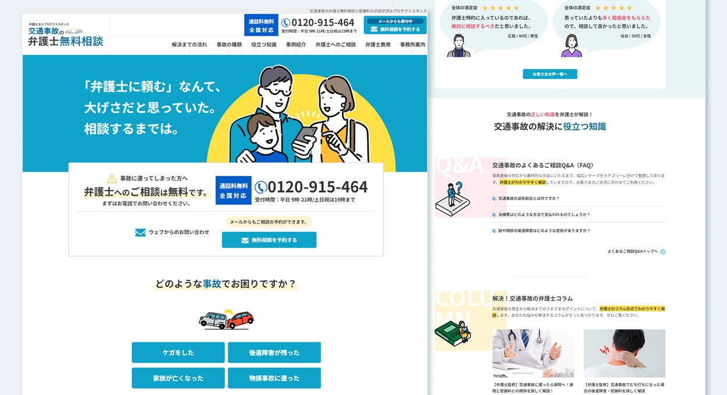Click the collided cars illustration

click(226, 319)
